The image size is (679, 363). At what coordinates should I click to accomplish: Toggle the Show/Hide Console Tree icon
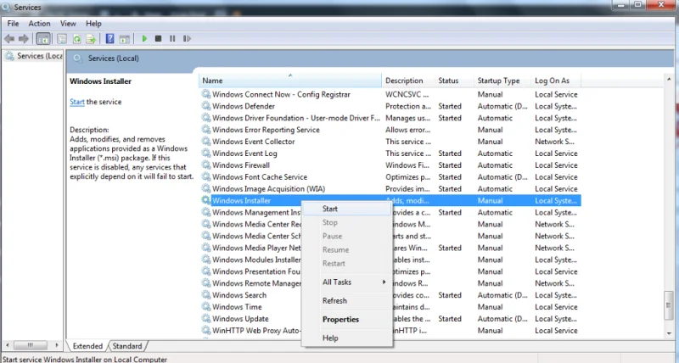tap(43, 39)
